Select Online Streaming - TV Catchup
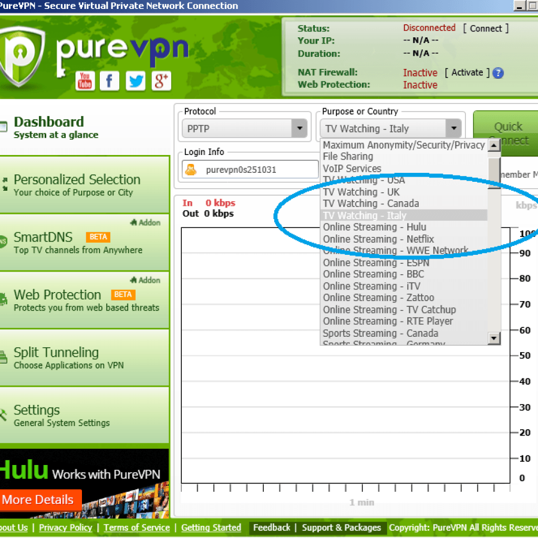Viewport: 538px width, 538px height. (x=403, y=309)
